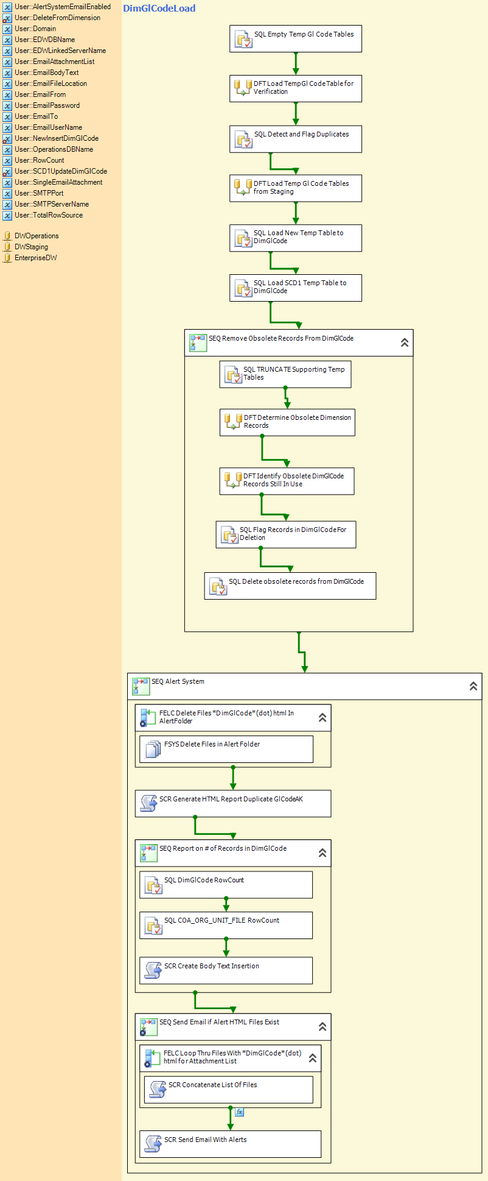
Task: Select the SQL Delete obsolete records task icon
Action: (218, 587)
